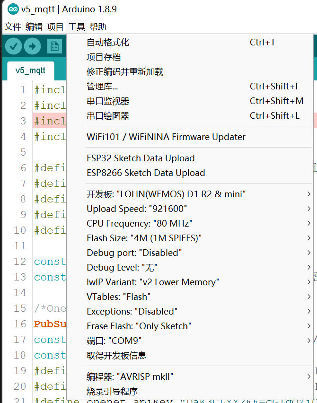Open the 项目 menu

point(55,27)
